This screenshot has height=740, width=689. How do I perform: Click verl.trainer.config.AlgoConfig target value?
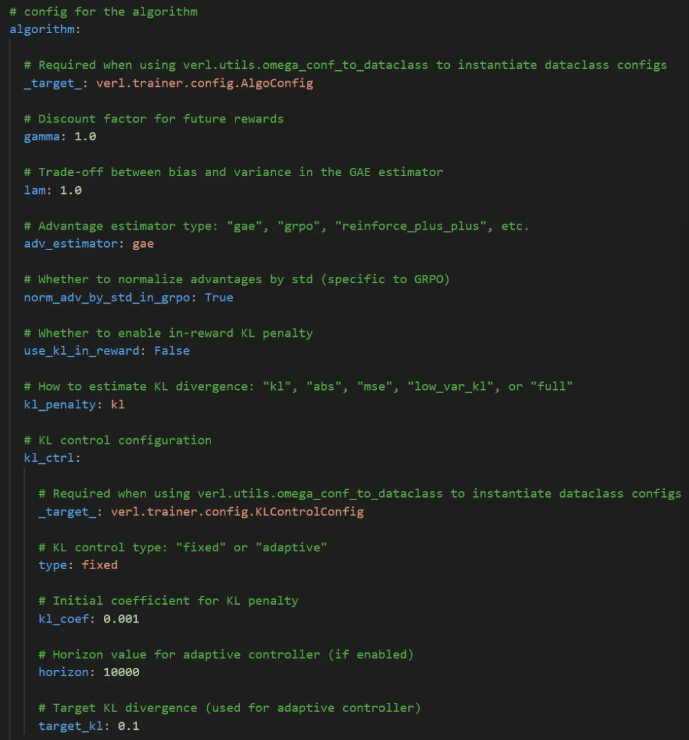pyautogui.click(x=205, y=83)
